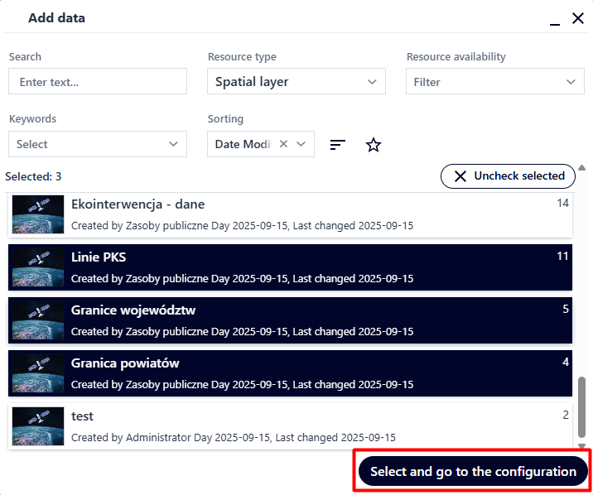Viewport: 593px width, 495px height.
Task: Click the results list vertical scrollbar thumb
Action: click(x=581, y=406)
